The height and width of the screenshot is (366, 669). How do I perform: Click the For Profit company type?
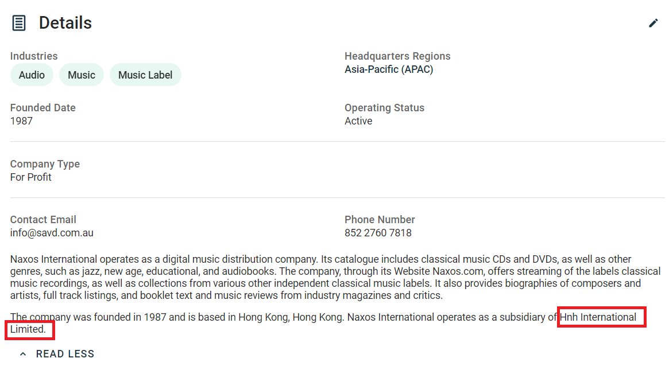tap(30, 177)
